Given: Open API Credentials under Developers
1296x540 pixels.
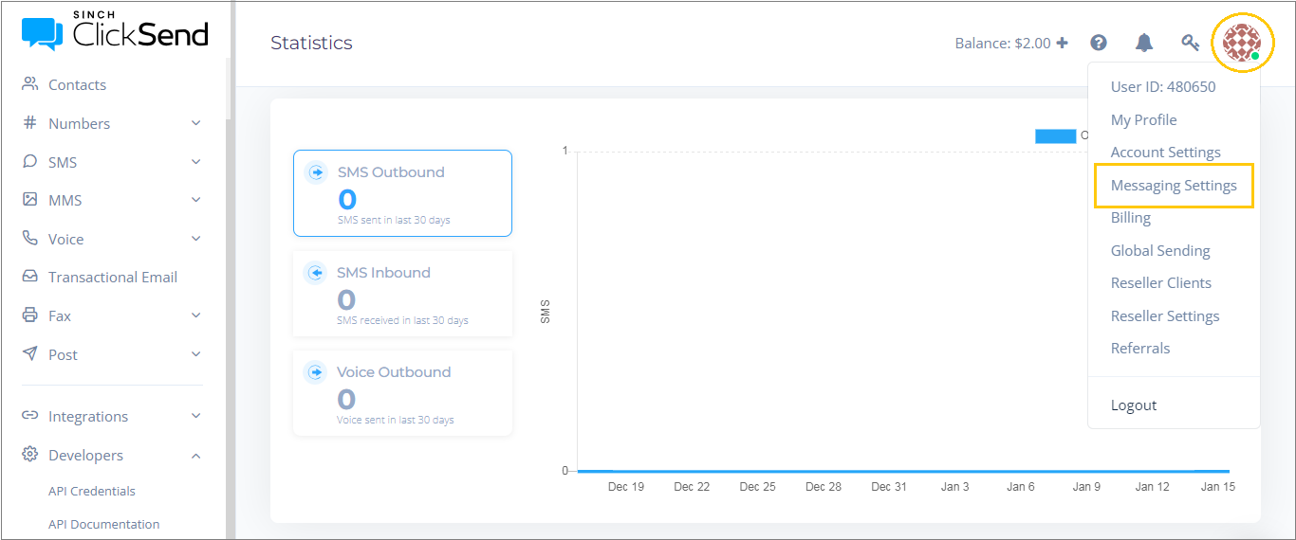Looking at the screenshot, I should click(91, 491).
